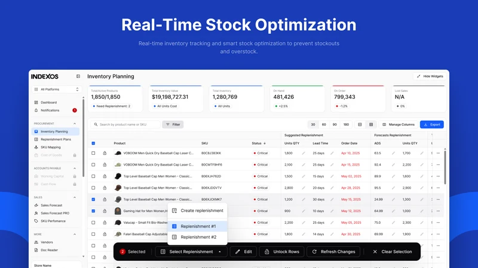Choose Replenishment #1 in the popup
This screenshot has width=478, height=268.
[x=198, y=226]
